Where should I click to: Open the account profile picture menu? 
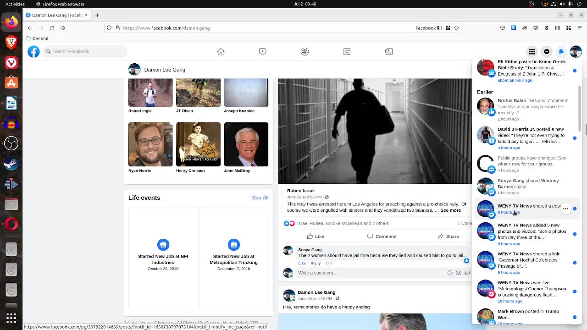576,51
